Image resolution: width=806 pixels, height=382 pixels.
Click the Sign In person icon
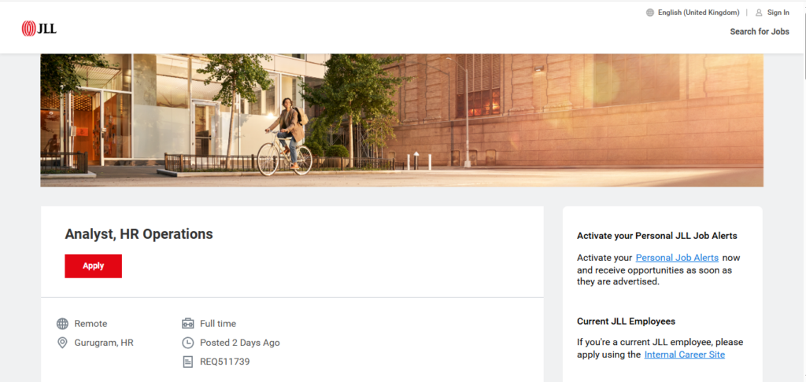[x=759, y=13]
